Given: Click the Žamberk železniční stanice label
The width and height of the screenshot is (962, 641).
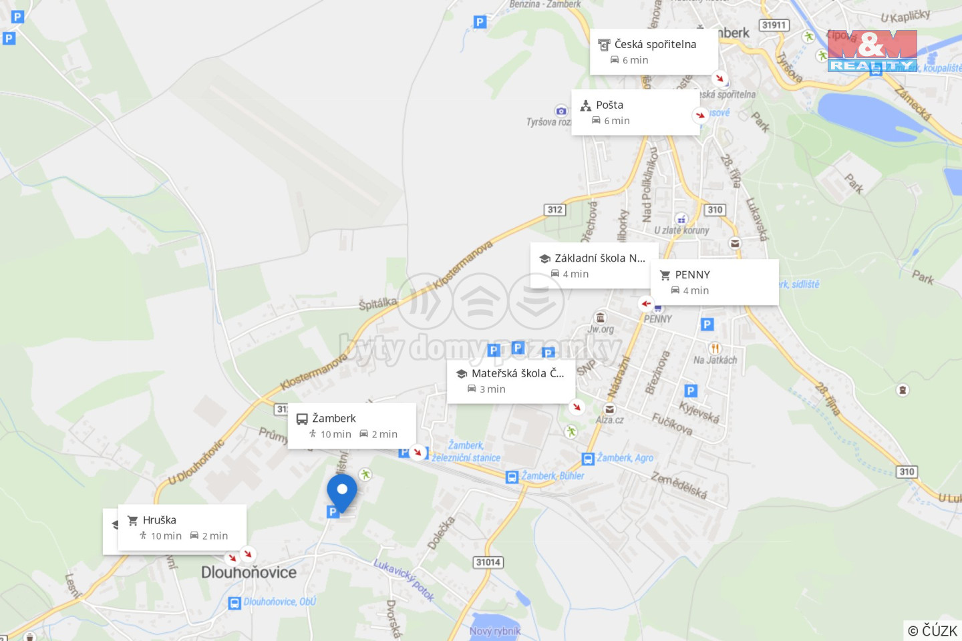Looking at the screenshot, I should (466, 451).
